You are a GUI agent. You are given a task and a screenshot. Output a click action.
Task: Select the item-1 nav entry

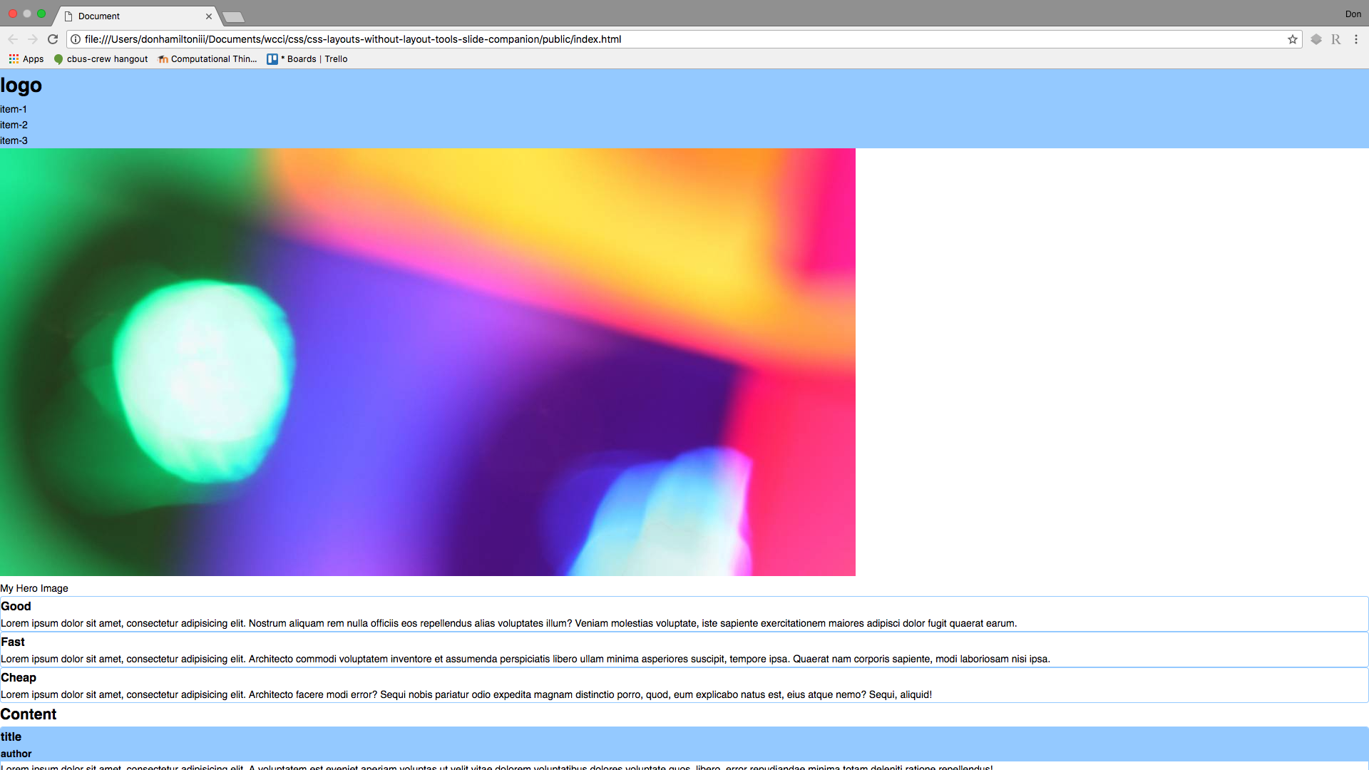tap(14, 109)
